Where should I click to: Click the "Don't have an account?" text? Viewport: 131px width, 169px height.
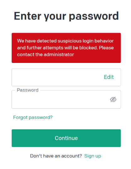pyautogui.click(x=56, y=156)
